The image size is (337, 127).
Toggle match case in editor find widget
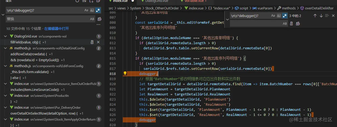(x=272, y=16)
